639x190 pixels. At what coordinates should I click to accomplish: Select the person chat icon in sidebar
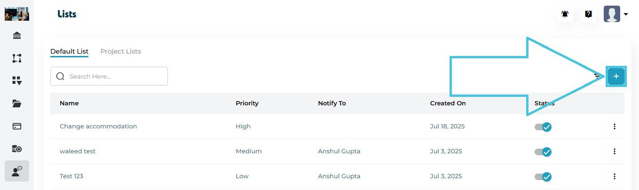click(x=17, y=171)
